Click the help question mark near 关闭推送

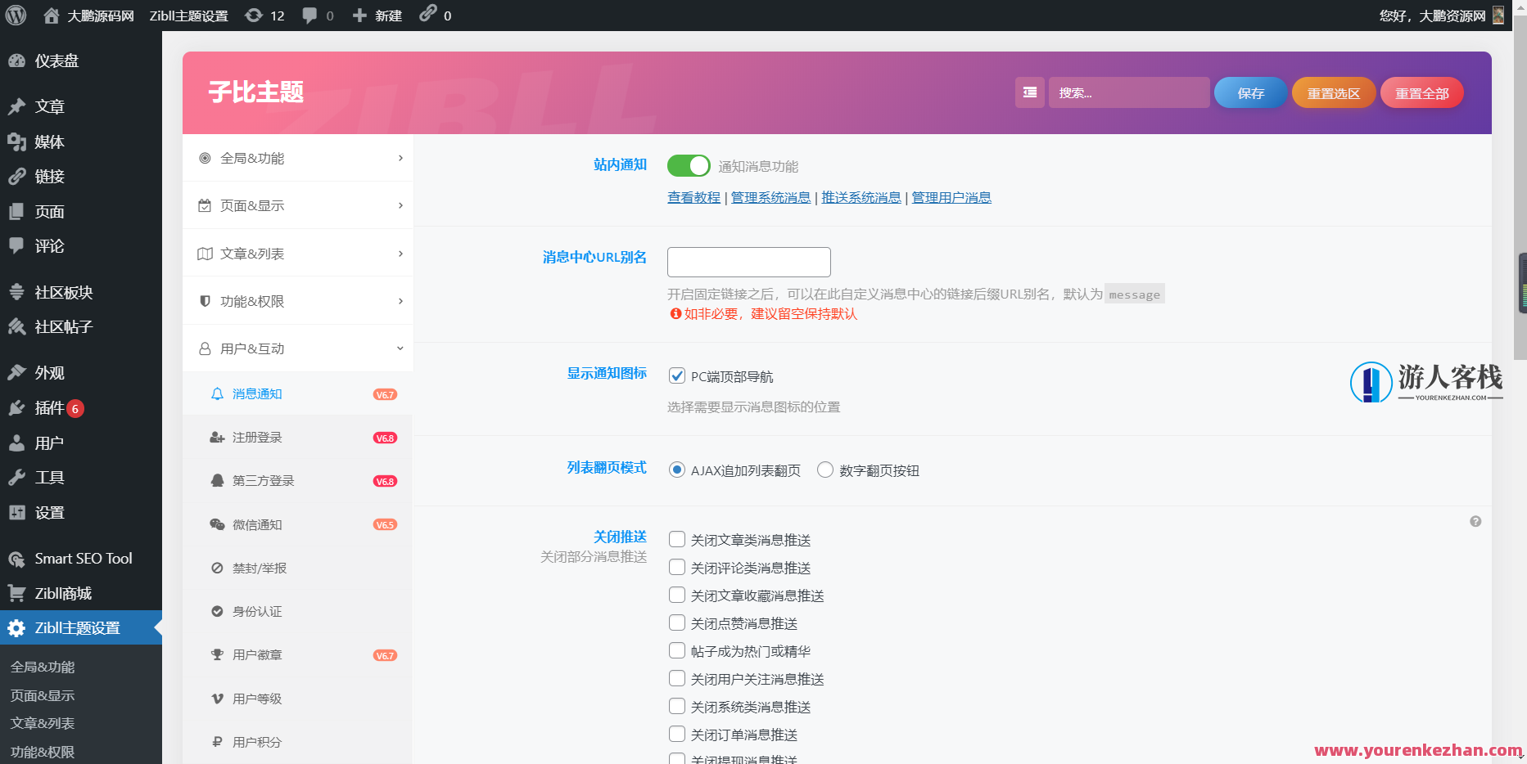tap(1475, 521)
